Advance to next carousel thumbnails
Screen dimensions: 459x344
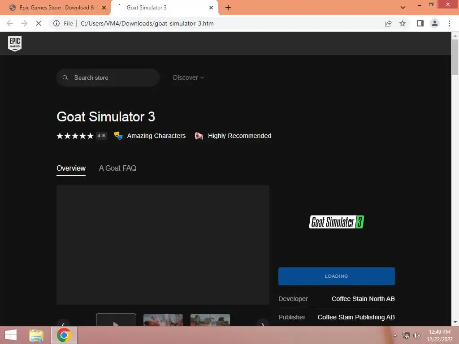click(x=263, y=323)
